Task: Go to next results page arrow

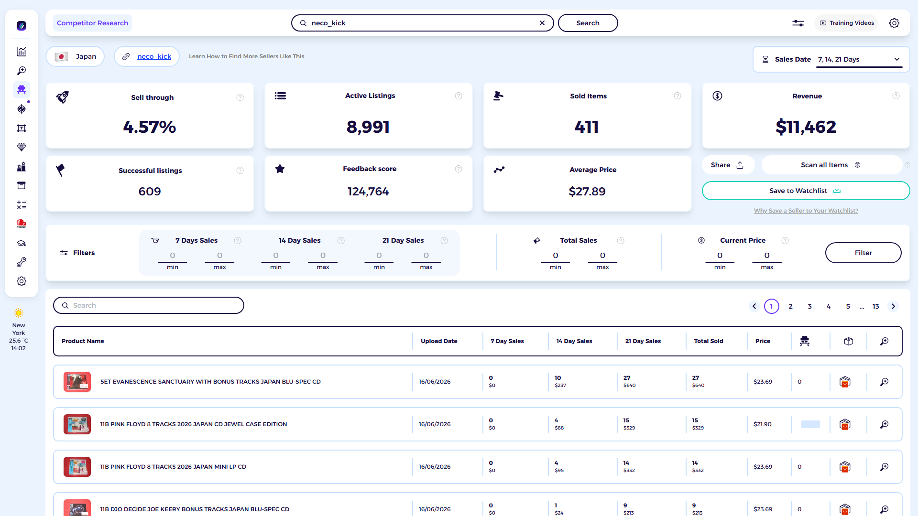Action: coord(893,306)
